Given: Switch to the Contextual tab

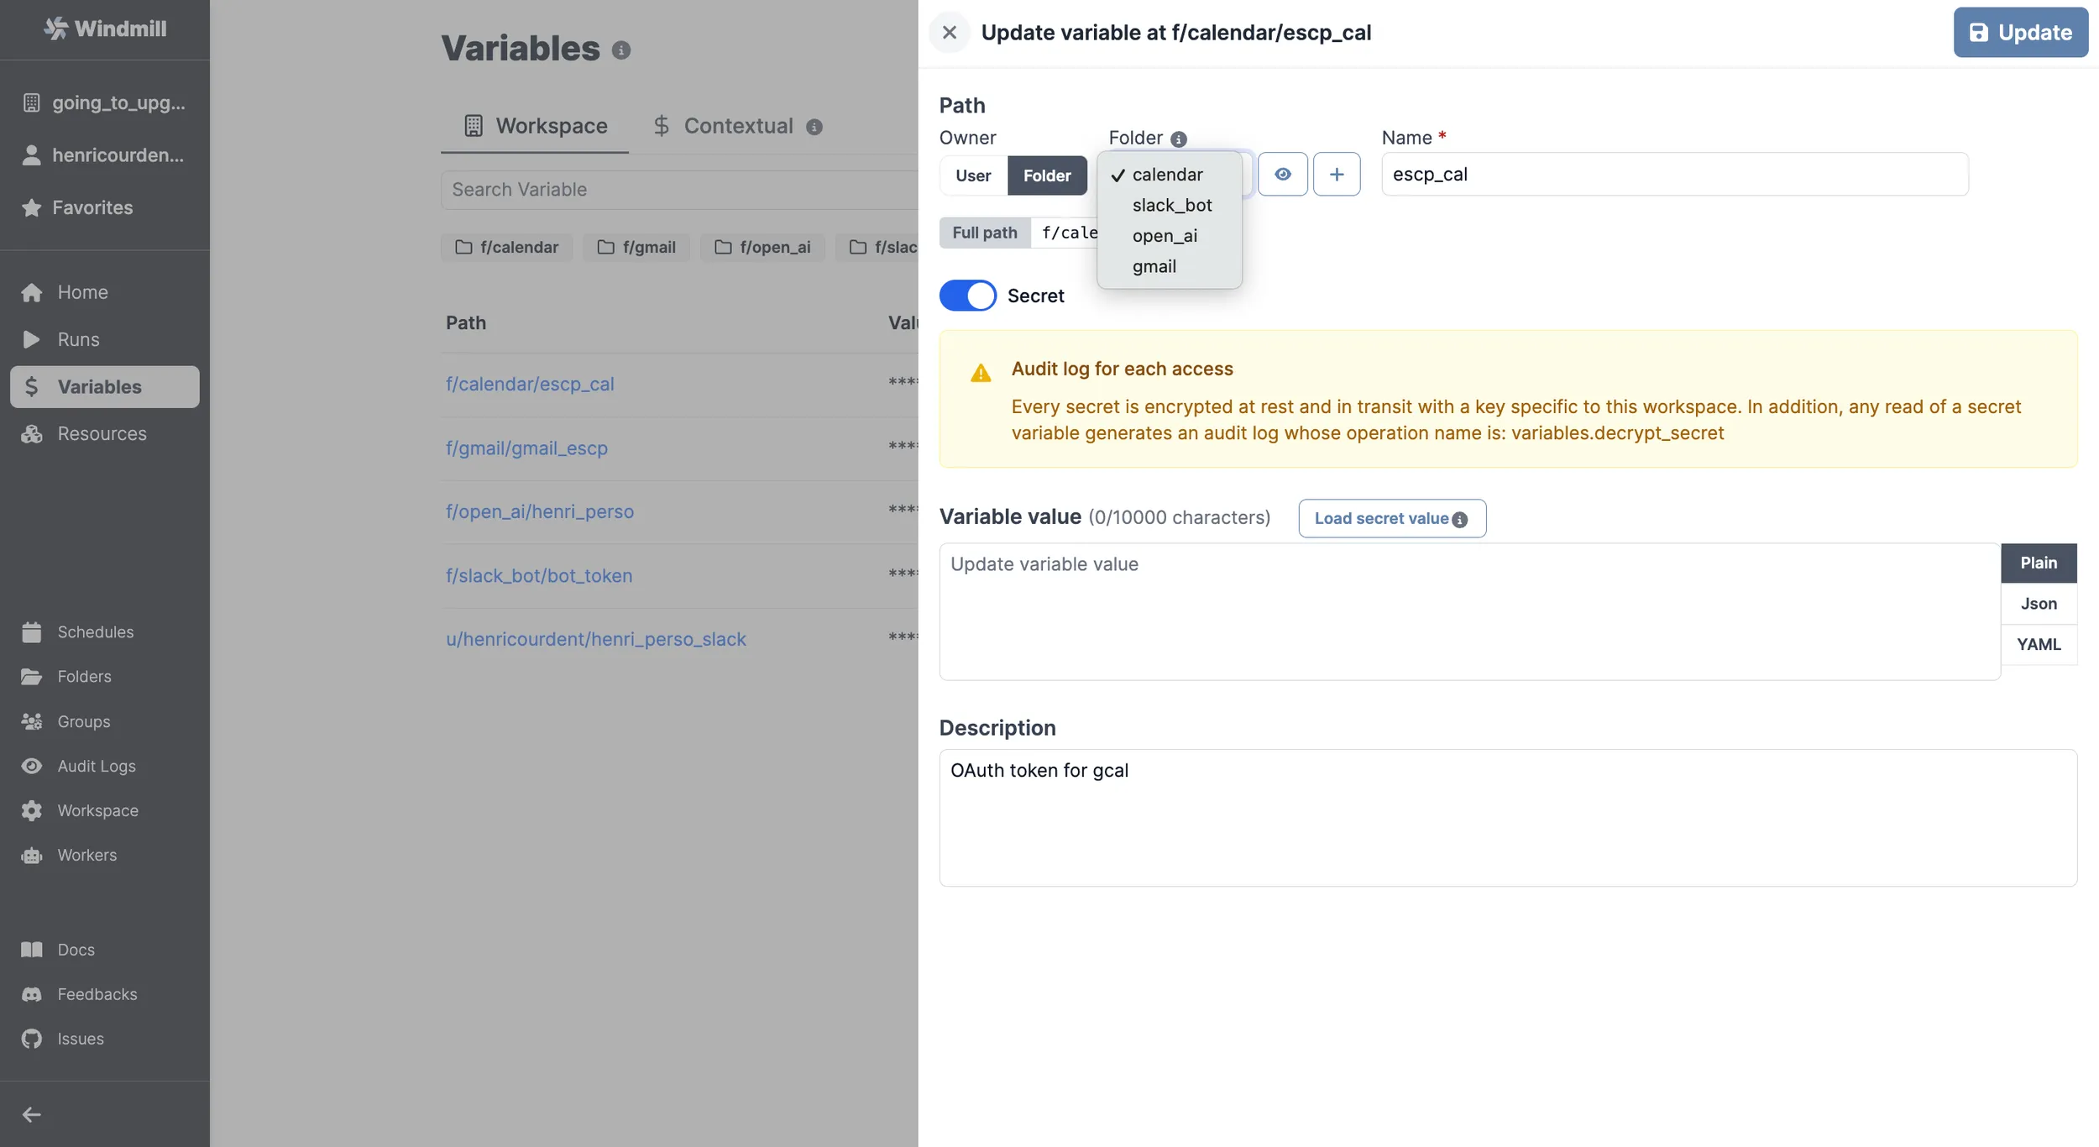Looking at the screenshot, I should (737, 125).
